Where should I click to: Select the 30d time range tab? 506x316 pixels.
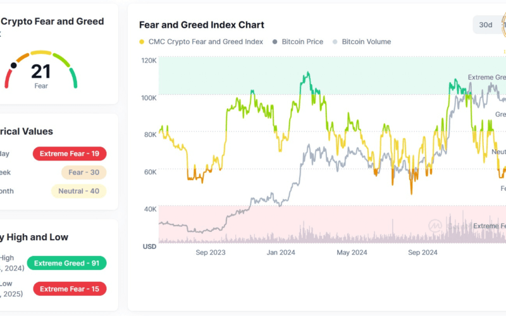485,25
